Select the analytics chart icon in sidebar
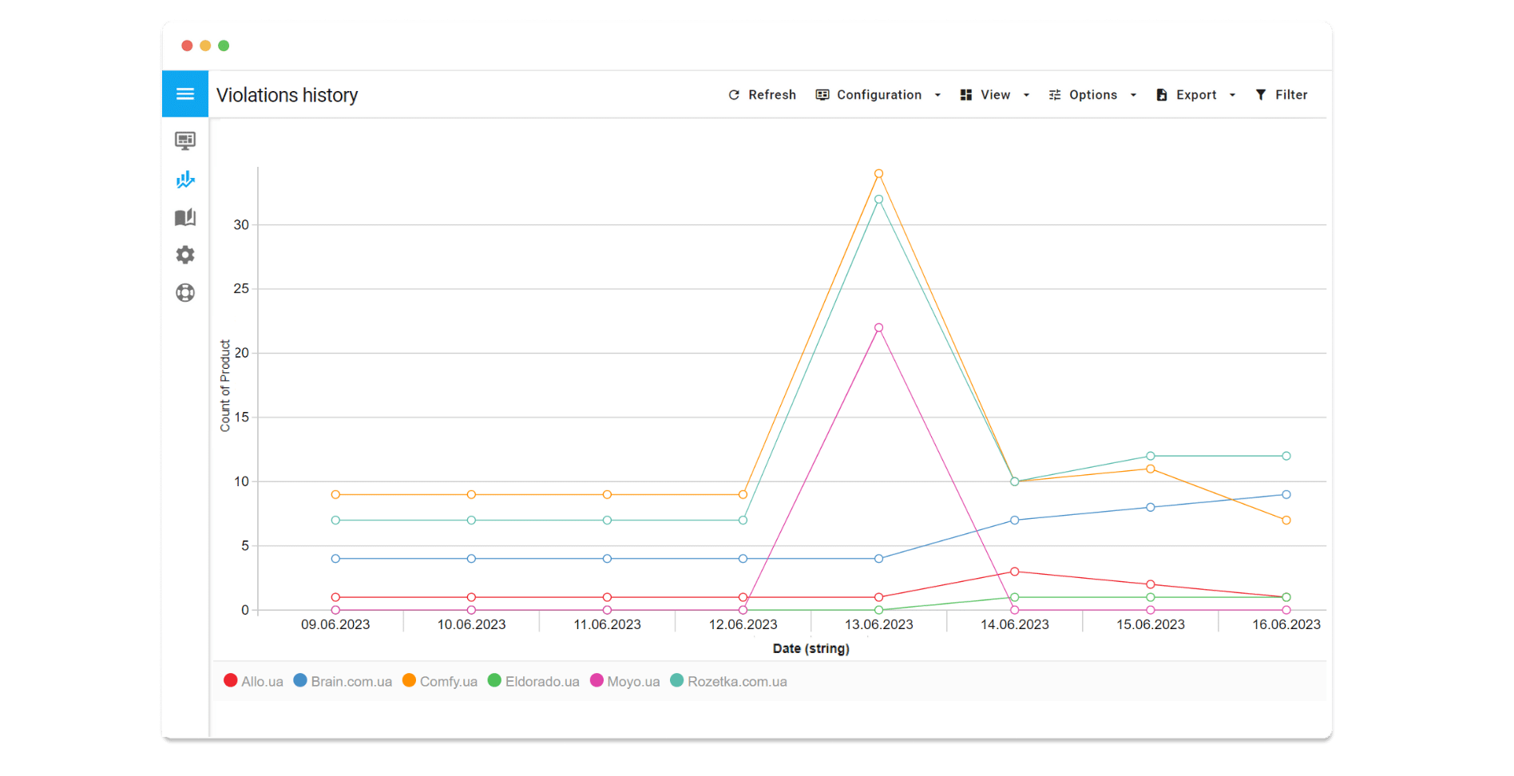This screenshot has height=776, width=1514. (185, 179)
